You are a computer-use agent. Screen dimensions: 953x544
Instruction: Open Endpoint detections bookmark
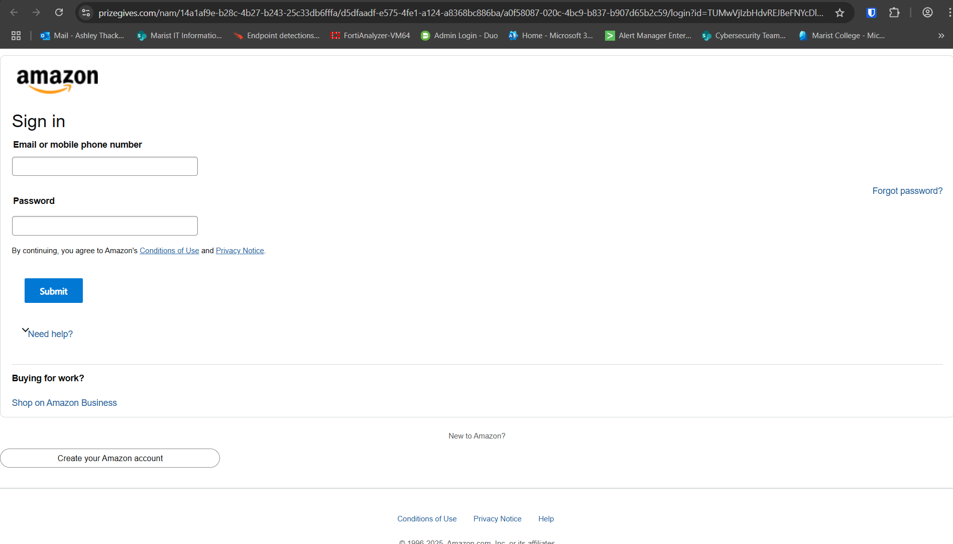[277, 36]
